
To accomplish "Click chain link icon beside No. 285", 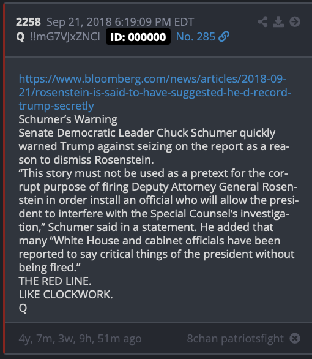I will coord(224,37).
